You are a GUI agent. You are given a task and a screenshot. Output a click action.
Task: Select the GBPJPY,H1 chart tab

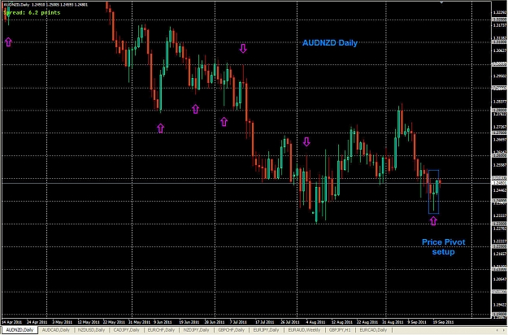click(340, 330)
